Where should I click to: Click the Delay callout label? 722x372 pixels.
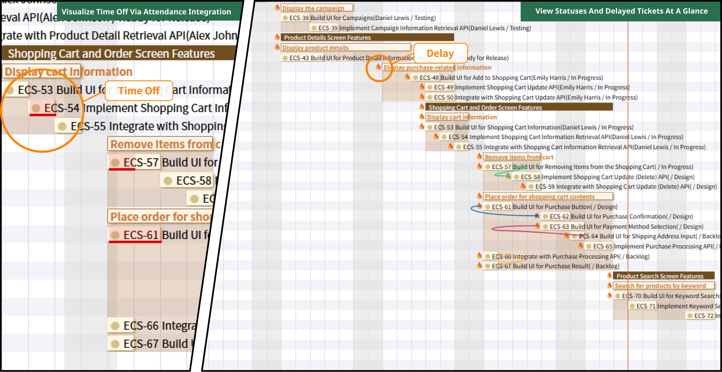pyautogui.click(x=440, y=53)
